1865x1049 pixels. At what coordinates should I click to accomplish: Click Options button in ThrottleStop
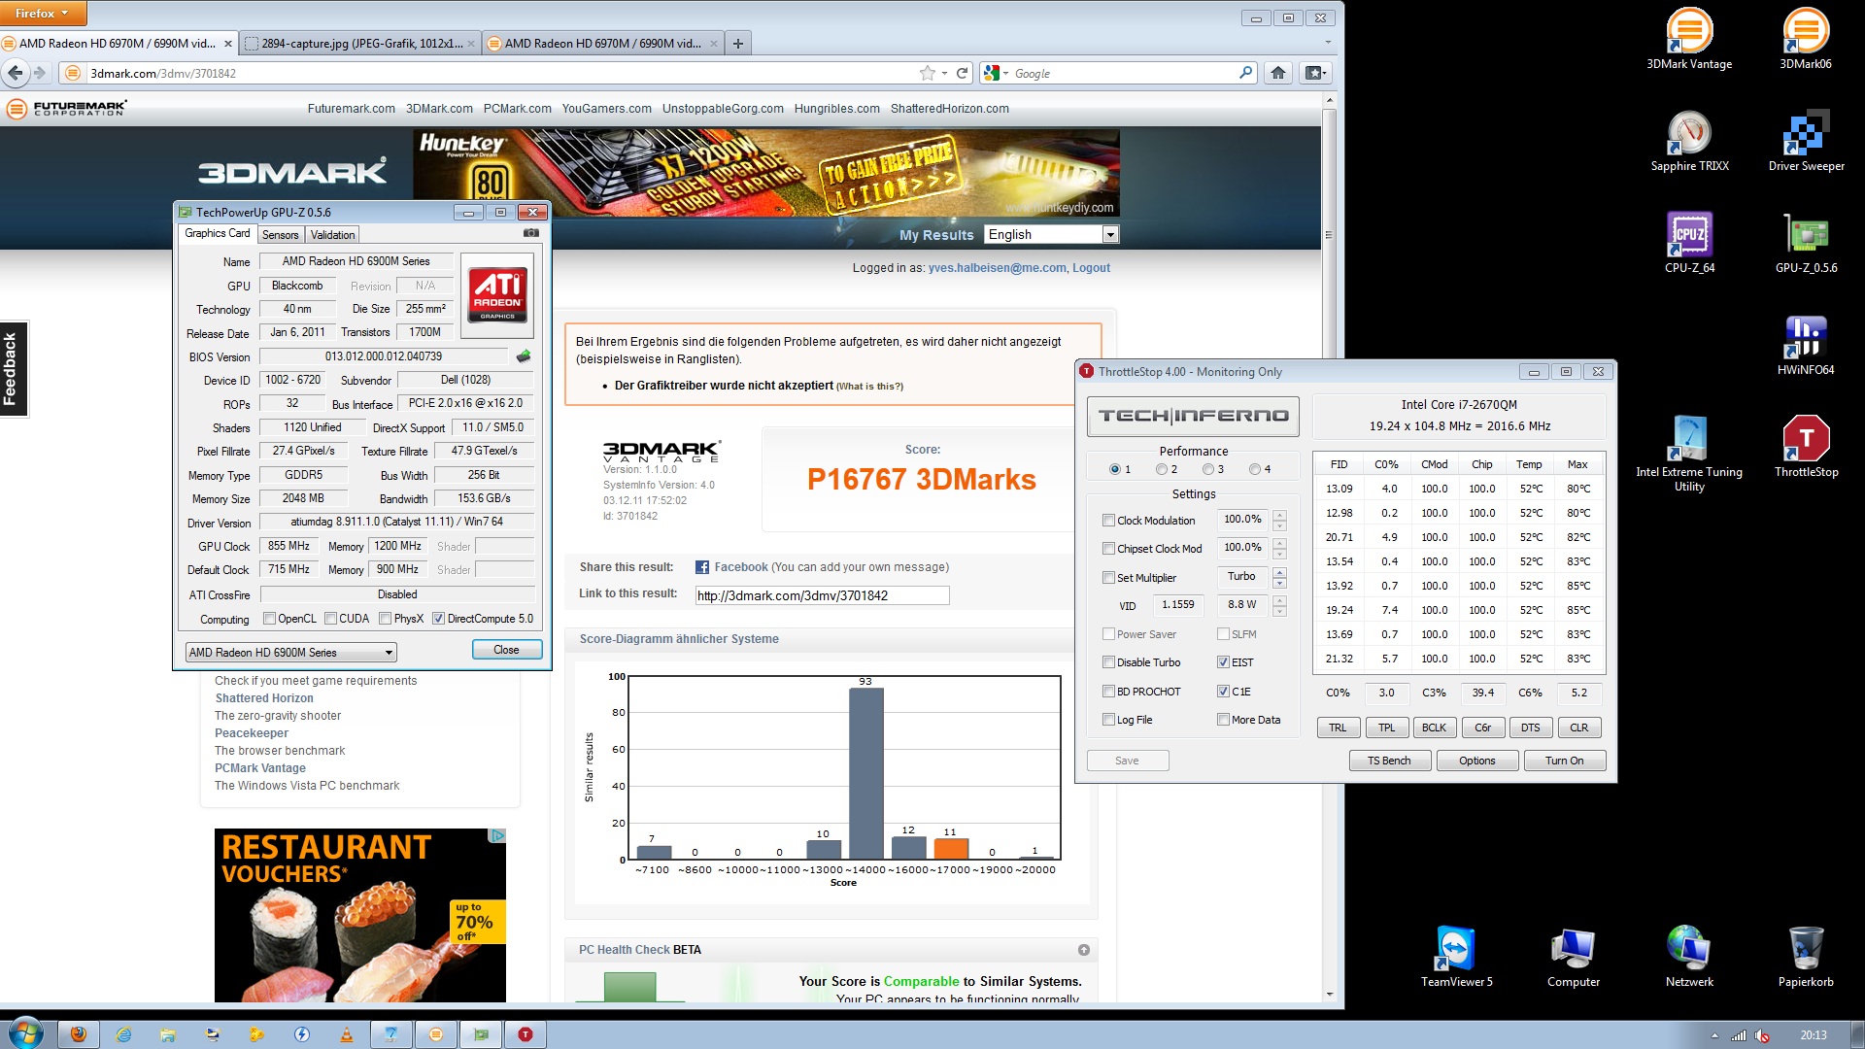tap(1476, 761)
